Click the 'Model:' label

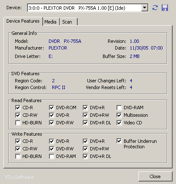[22, 41]
